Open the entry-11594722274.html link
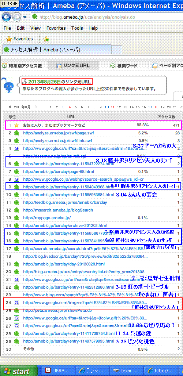The height and width of the screenshot is (376, 183). tap(68, 164)
